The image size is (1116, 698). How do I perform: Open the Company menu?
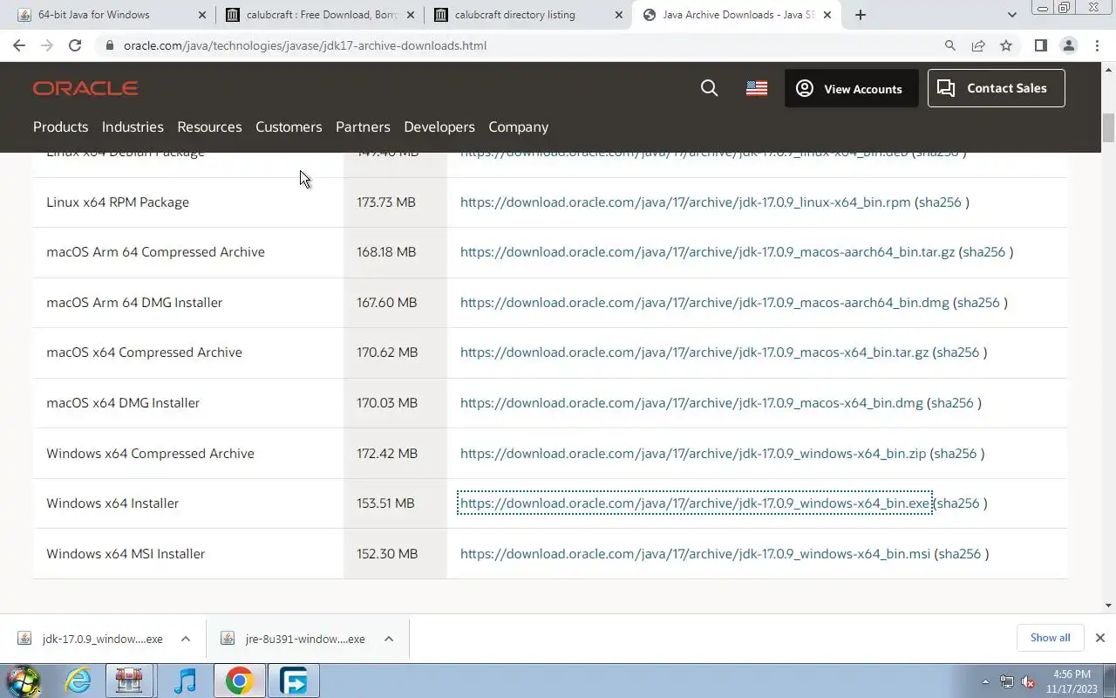point(518,127)
